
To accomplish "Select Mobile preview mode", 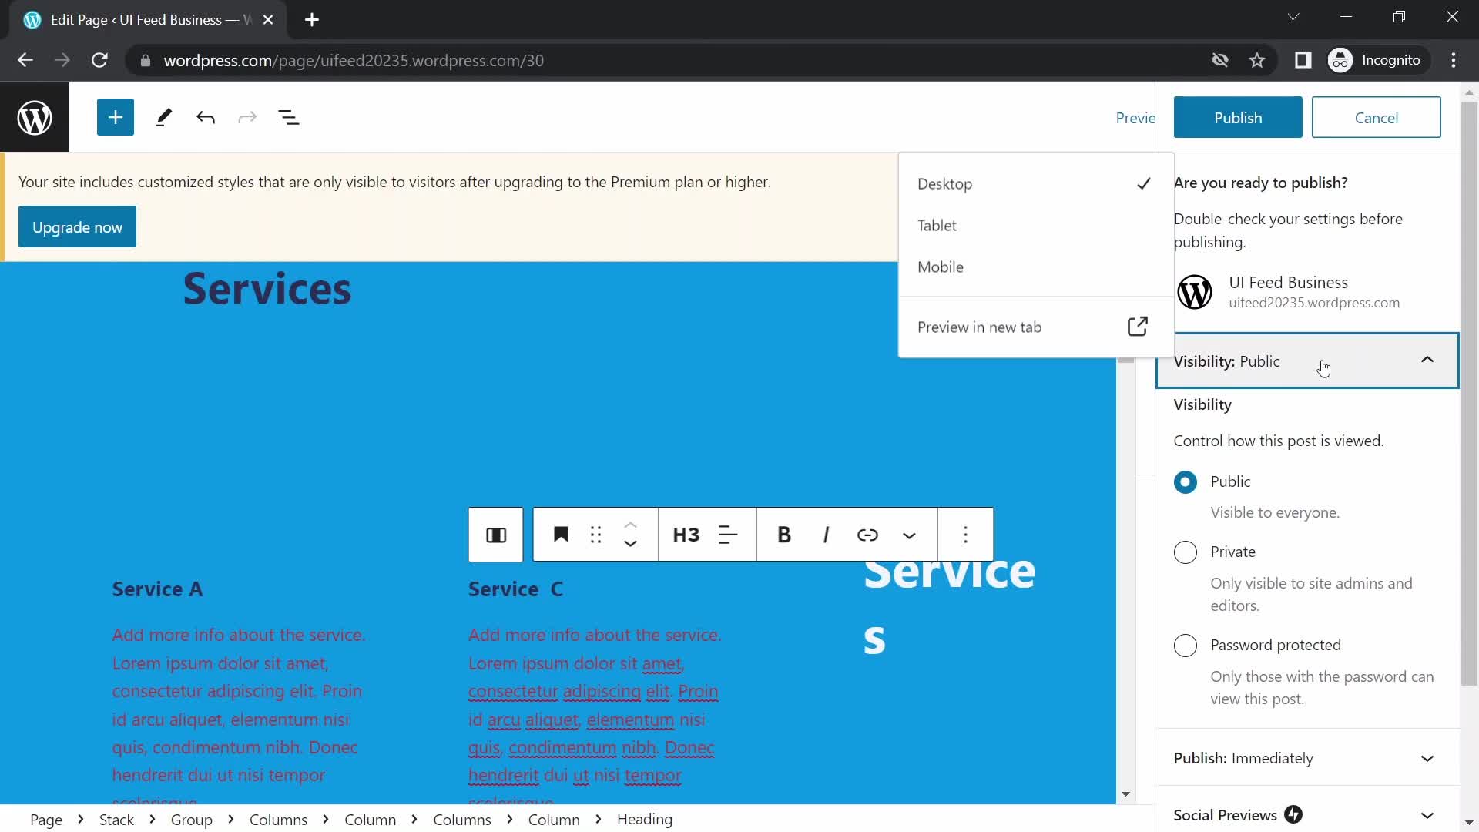I will click(x=940, y=266).
